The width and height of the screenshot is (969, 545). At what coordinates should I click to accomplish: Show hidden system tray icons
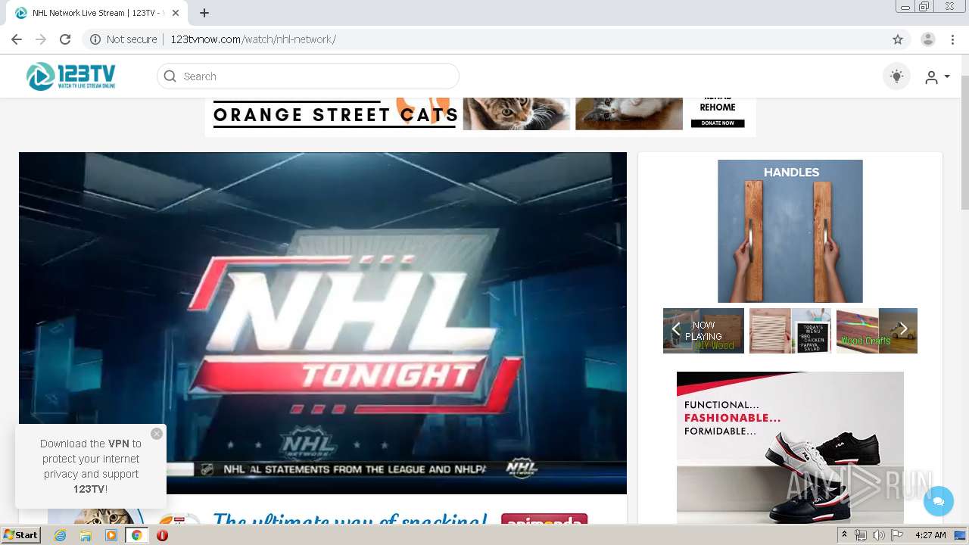pos(845,535)
